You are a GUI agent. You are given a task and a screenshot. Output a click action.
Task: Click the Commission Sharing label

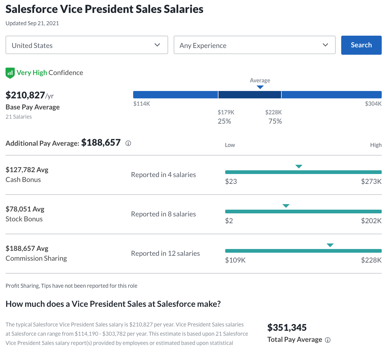[x=36, y=258]
